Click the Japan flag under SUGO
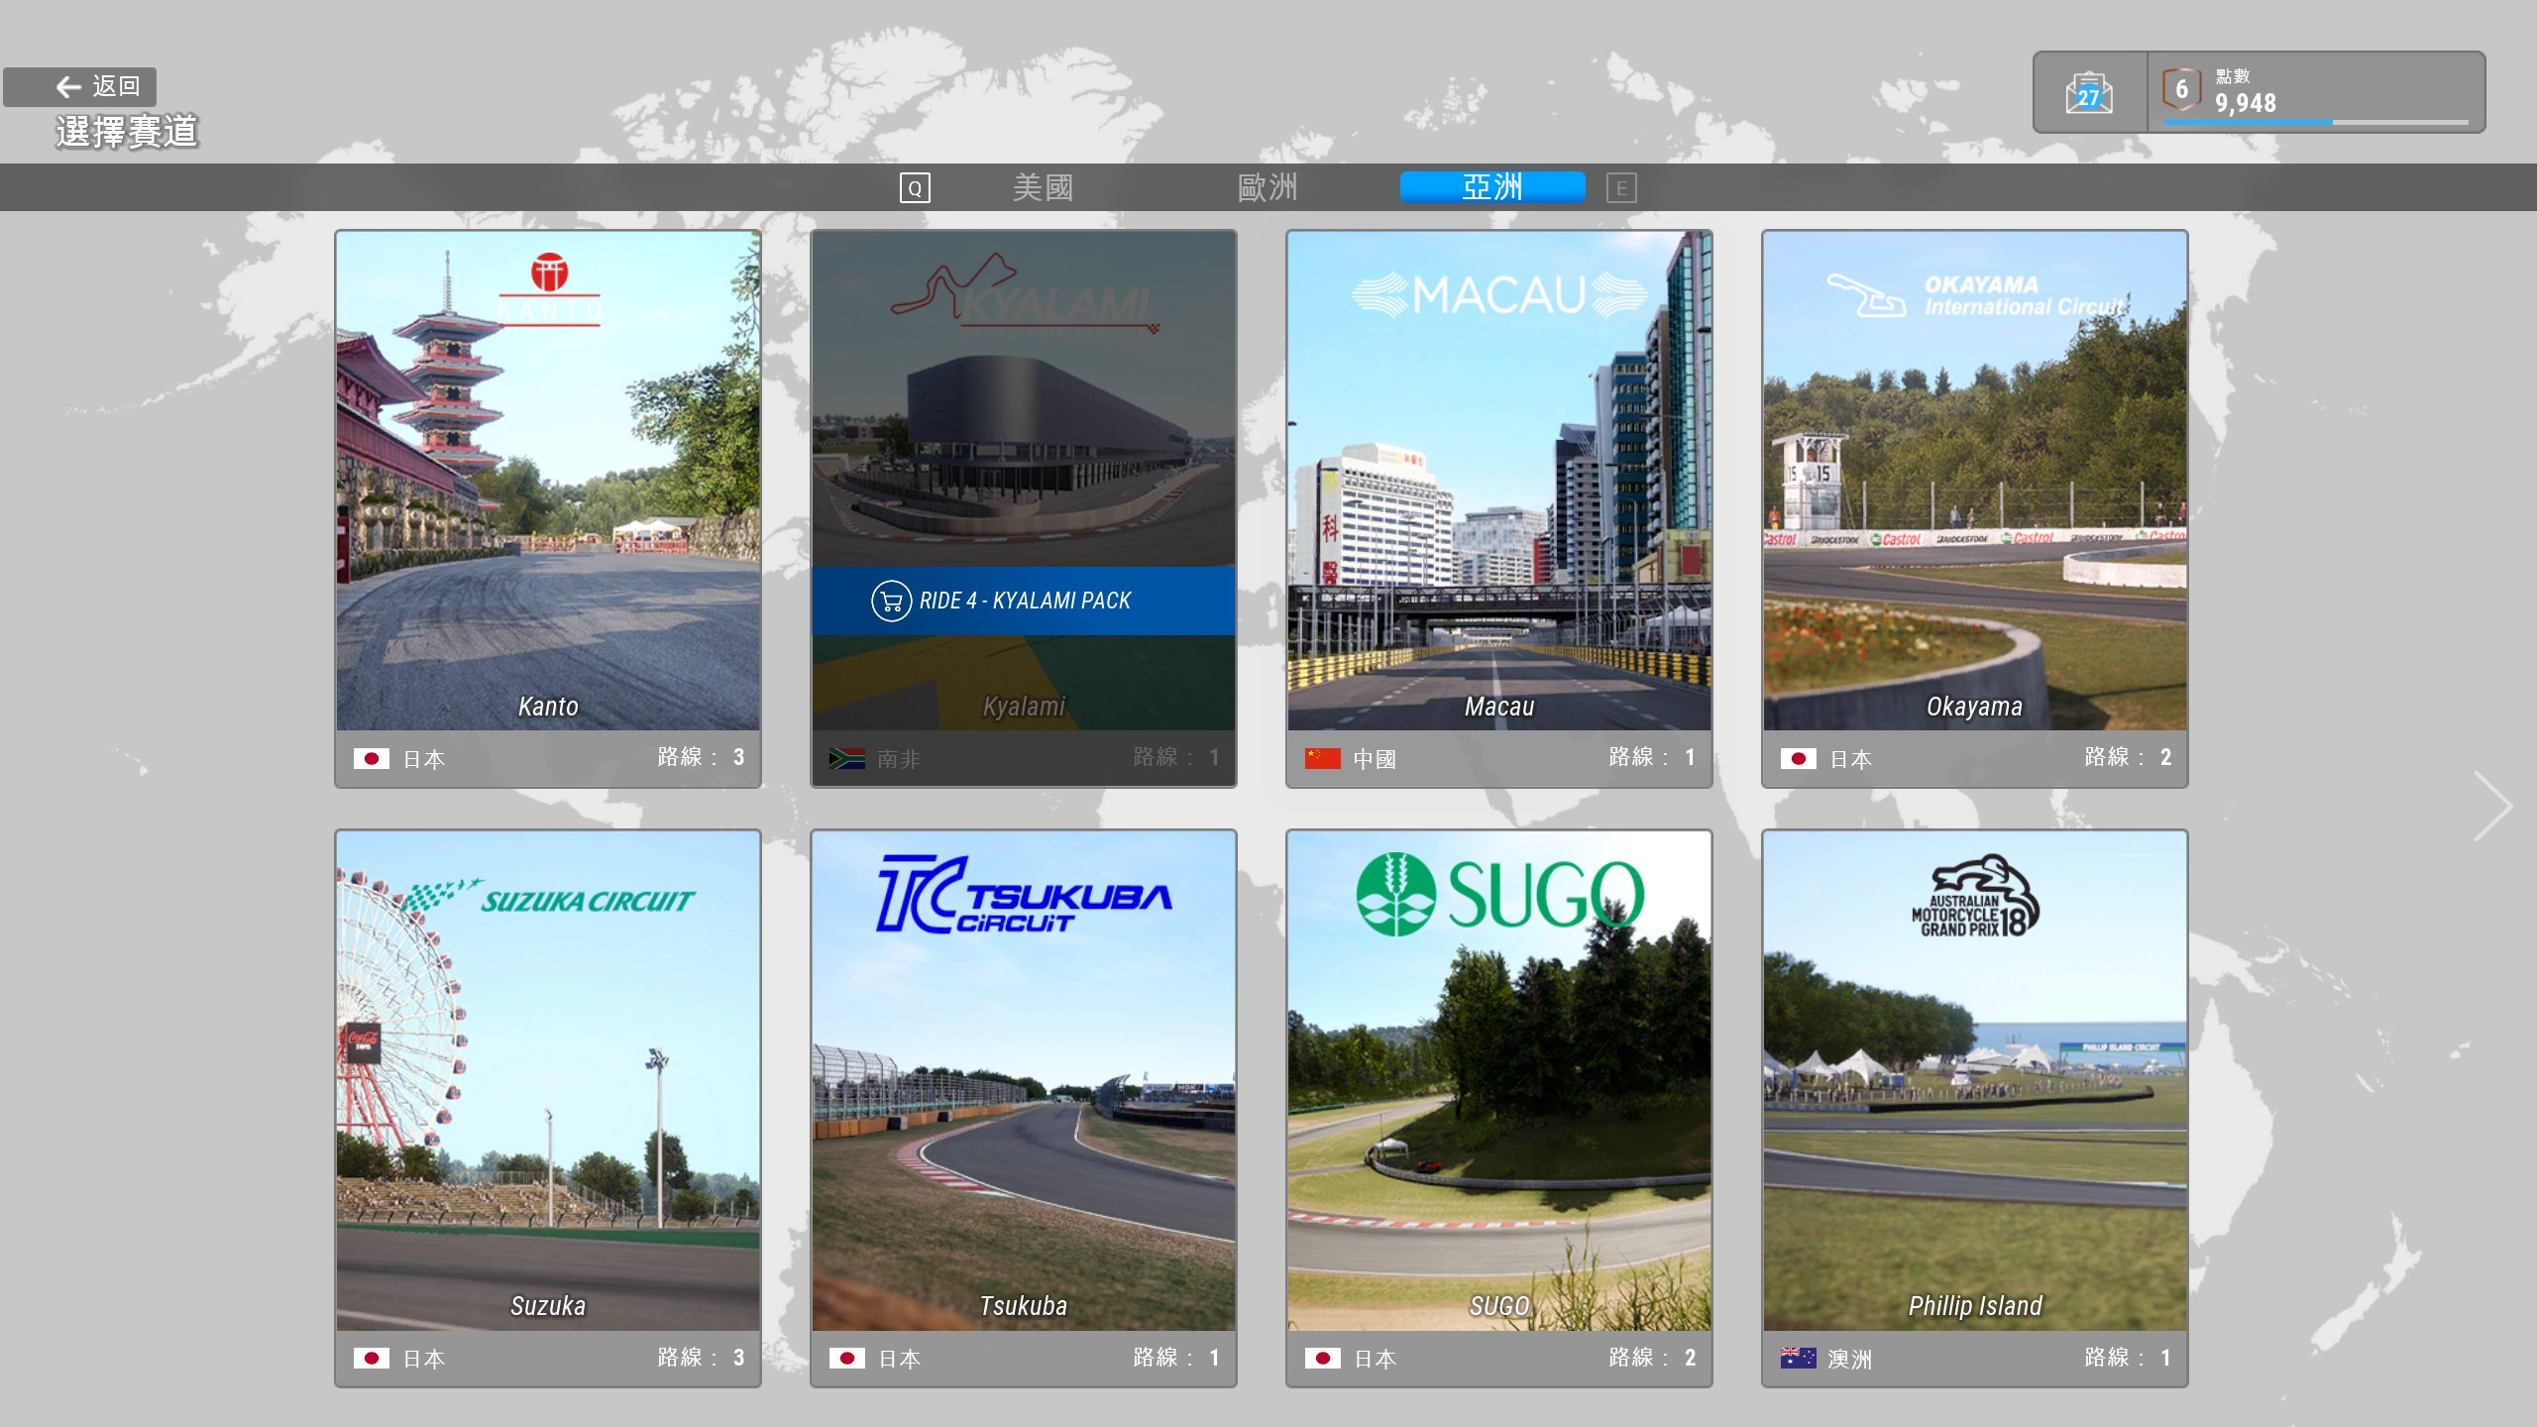The width and height of the screenshot is (2537, 1427). click(x=1323, y=1359)
